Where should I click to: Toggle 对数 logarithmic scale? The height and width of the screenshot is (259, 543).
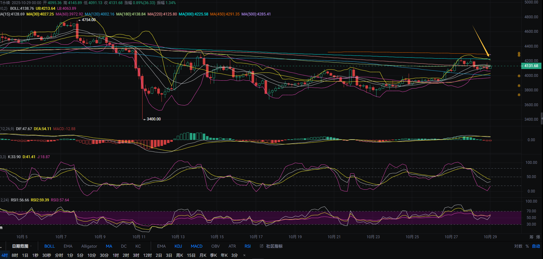tap(518, 246)
